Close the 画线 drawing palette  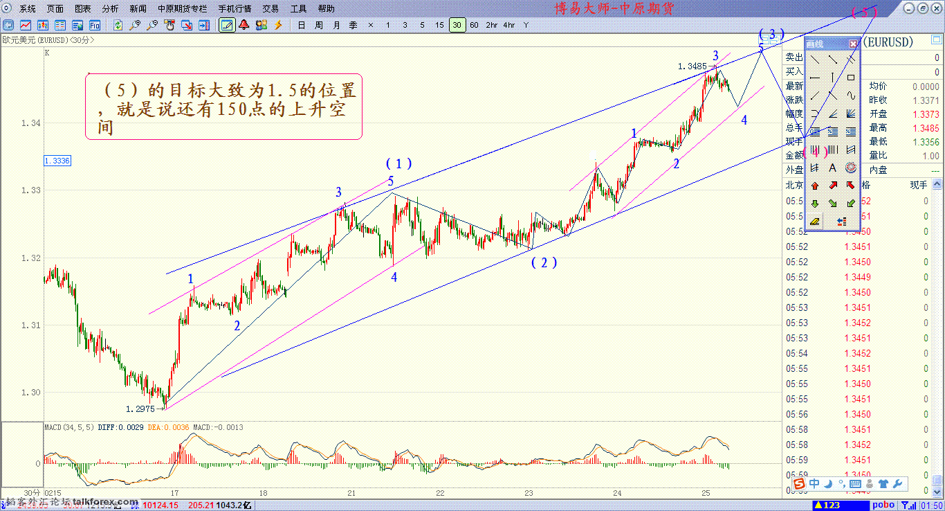(853, 44)
